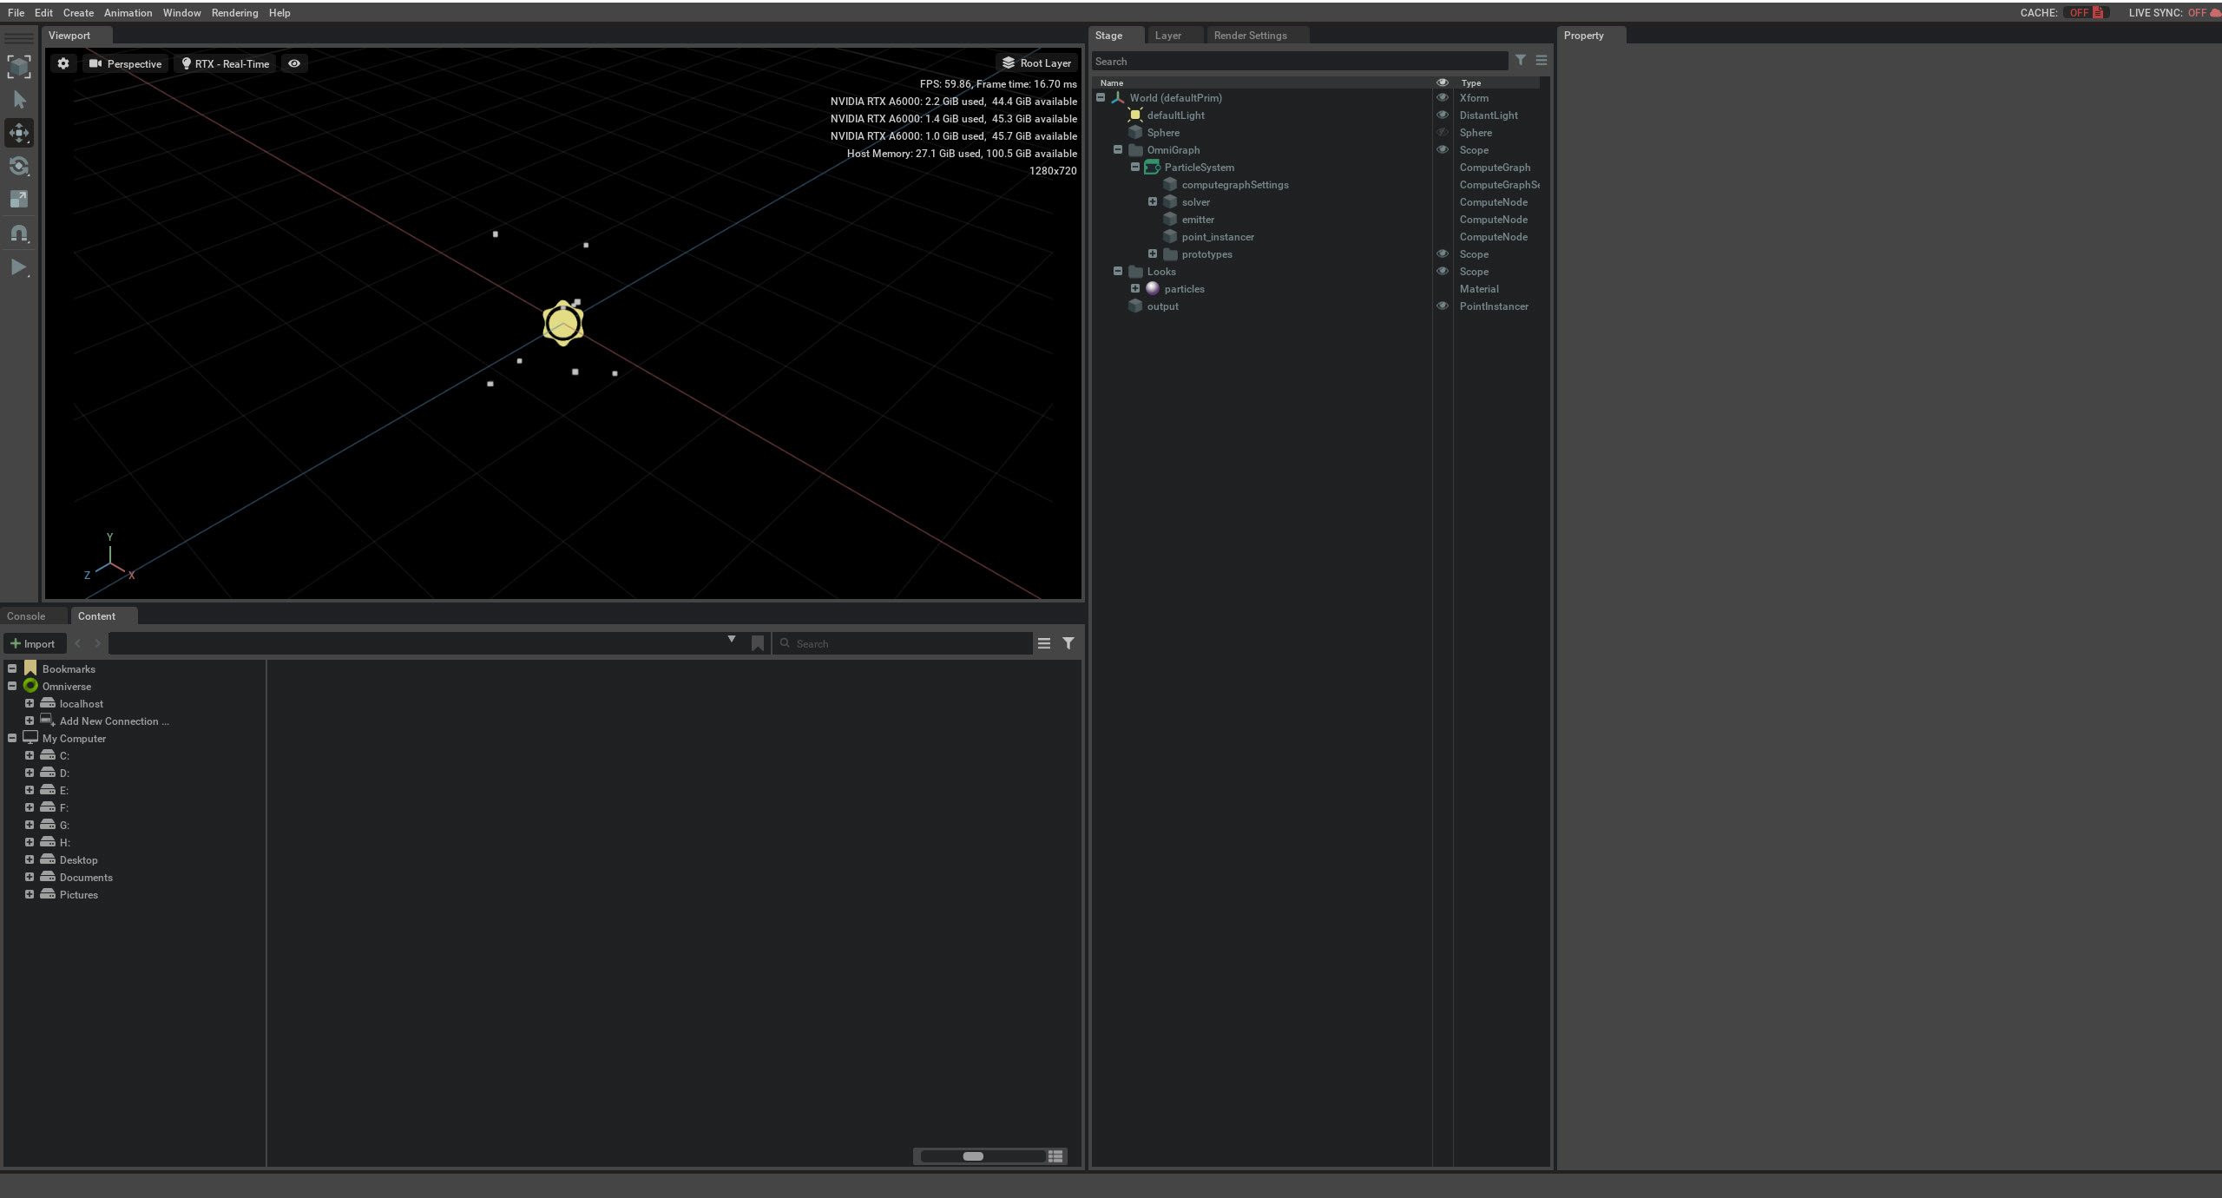Collapse the ParticleSystem node
Viewport: 2222px width, 1198px height.
(1135, 167)
